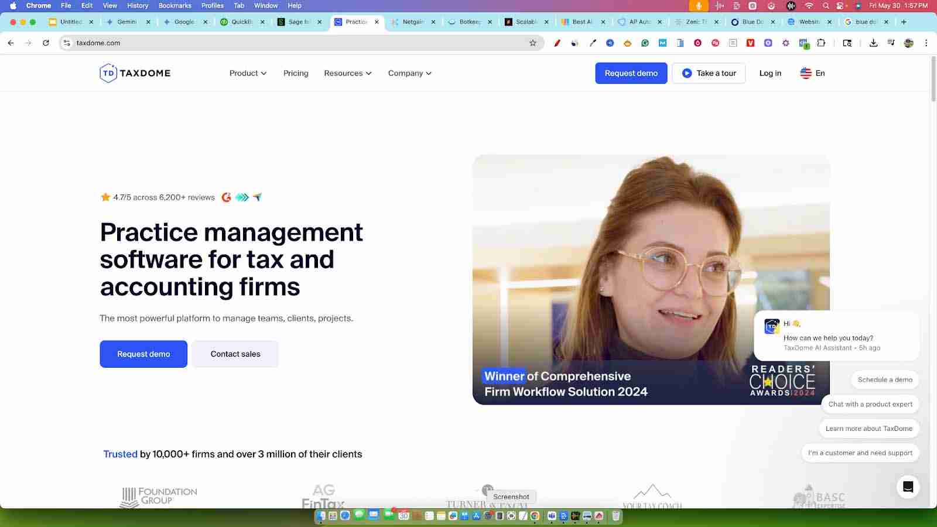
Task: Open the Pricing page
Action: 296,73
